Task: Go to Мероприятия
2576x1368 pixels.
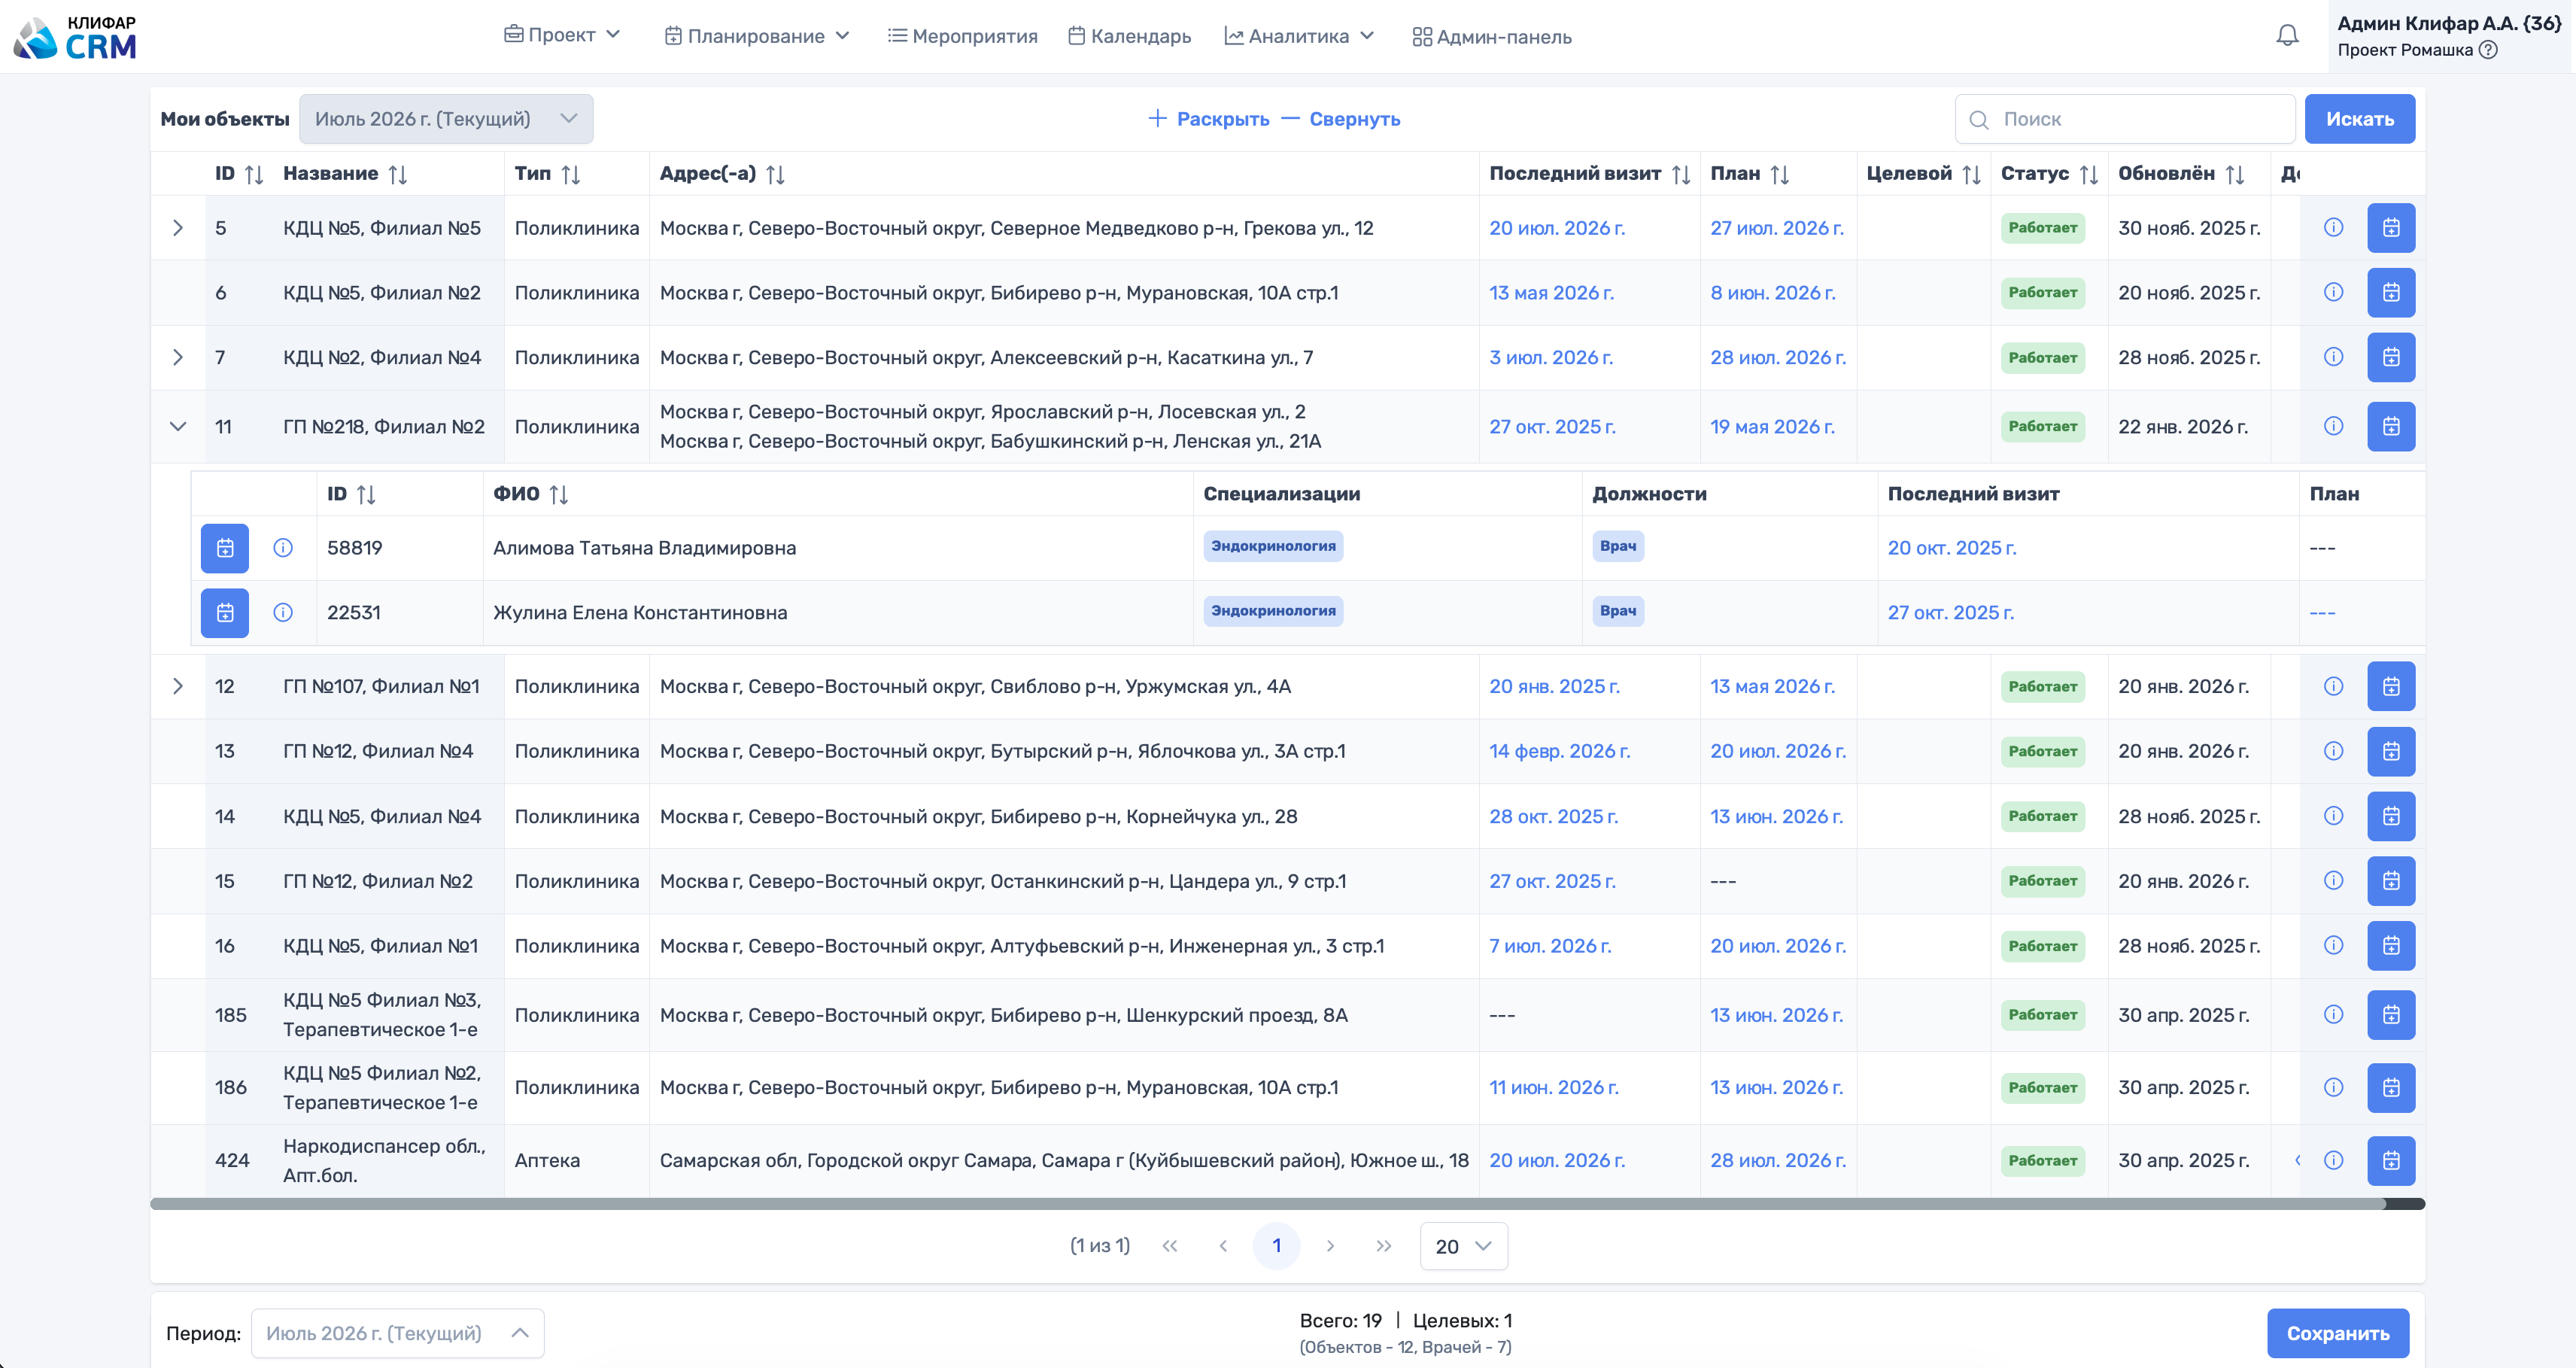Action: coord(962,36)
